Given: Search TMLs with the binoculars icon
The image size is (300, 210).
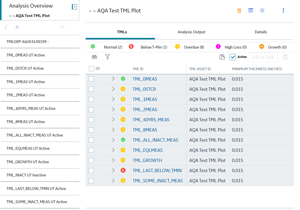Looking at the screenshot, I should click(94, 57).
